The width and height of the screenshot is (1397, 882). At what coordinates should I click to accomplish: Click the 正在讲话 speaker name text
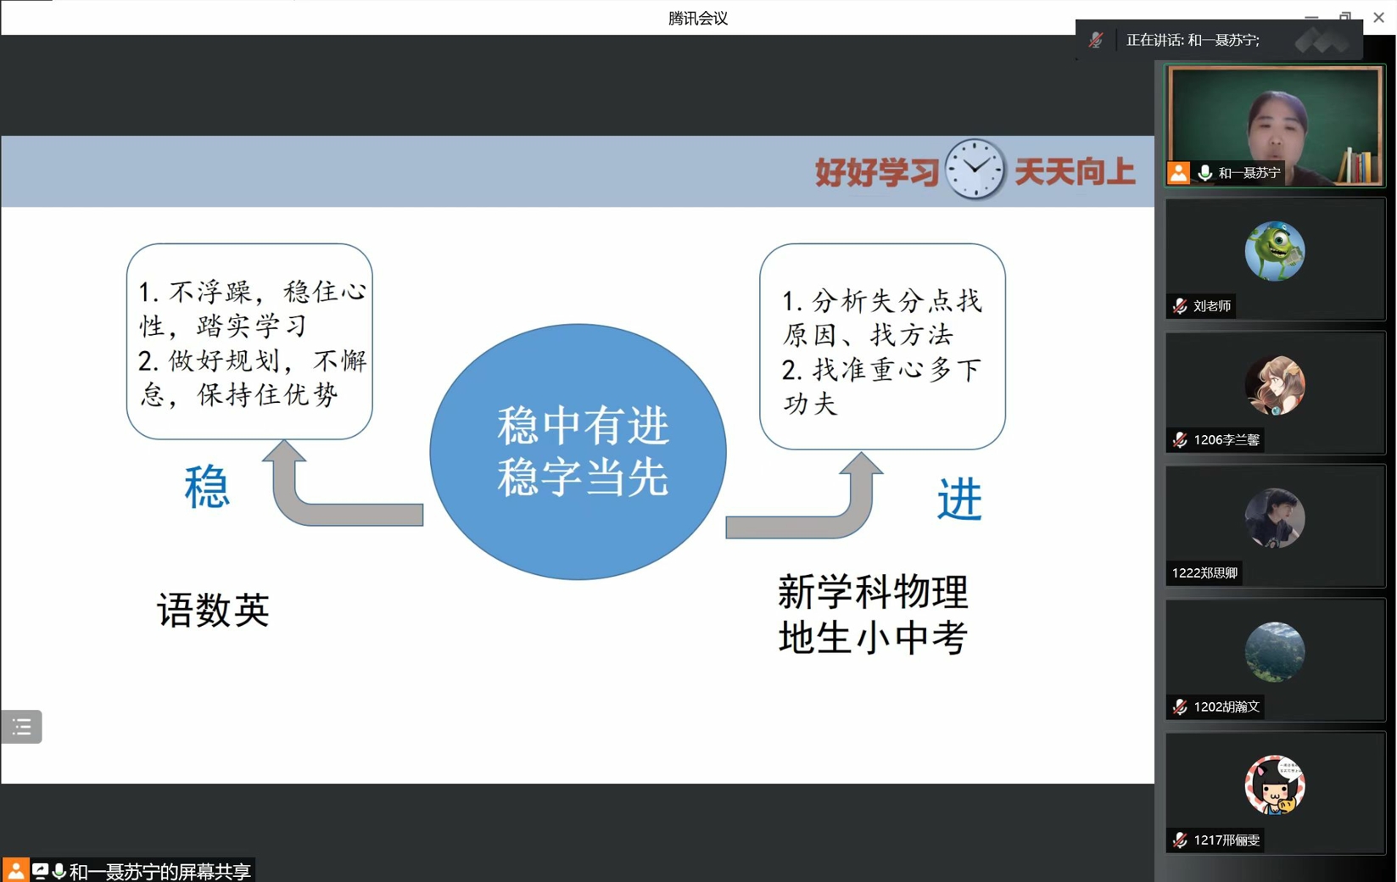[x=1192, y=40]
